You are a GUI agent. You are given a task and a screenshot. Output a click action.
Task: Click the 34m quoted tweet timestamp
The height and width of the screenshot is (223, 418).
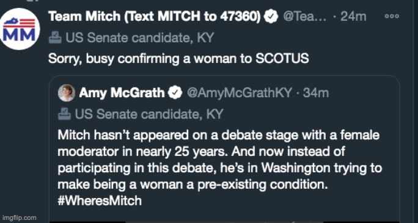click(x=315, y=93)
